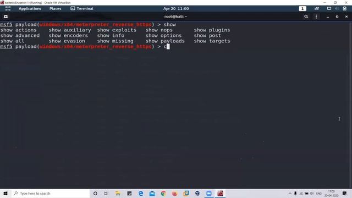The width and height of the screenshot is (352, 198).
Task: Open the Places menu
Action: tap(55, 9)
